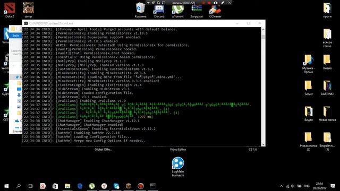
Task: Switch to cmd.exe taskbar icon
Action: coord(153,186)
